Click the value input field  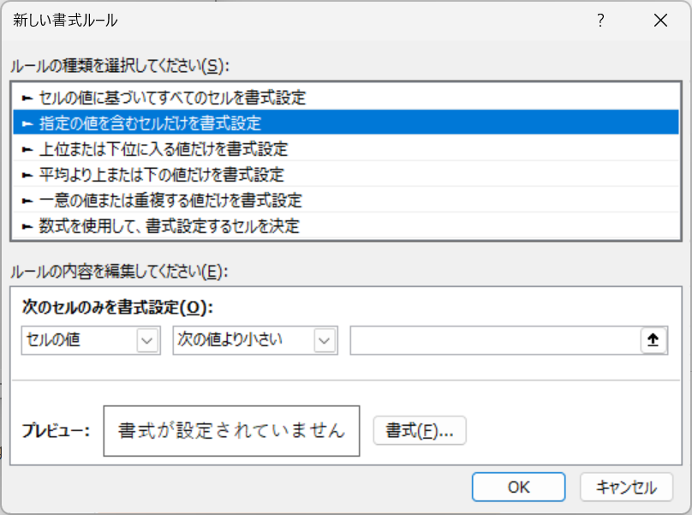point(495,340)
